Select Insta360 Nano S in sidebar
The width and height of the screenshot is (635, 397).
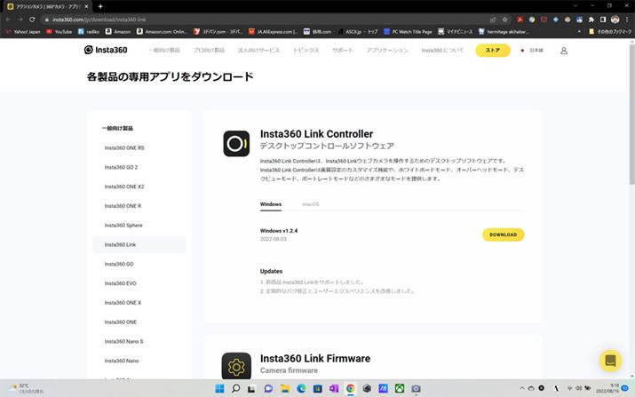click(124, 342)
